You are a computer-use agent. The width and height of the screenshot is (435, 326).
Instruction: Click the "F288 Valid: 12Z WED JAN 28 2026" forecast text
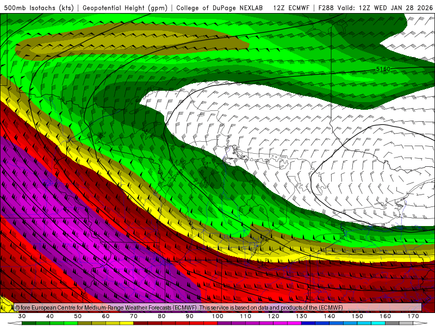[375, 8]
